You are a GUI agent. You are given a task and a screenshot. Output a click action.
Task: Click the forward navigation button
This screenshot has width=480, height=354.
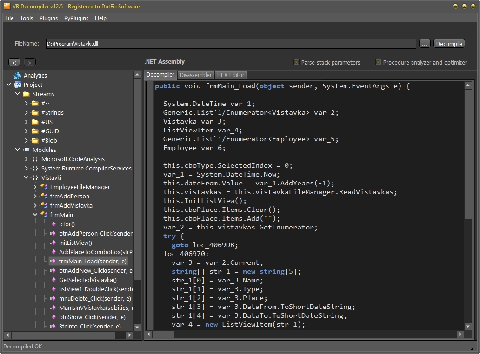(30, 62)
